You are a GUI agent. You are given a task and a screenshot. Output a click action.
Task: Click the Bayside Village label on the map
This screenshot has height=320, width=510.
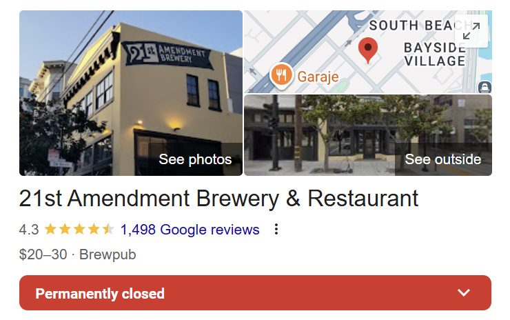[x=435, y=54]
